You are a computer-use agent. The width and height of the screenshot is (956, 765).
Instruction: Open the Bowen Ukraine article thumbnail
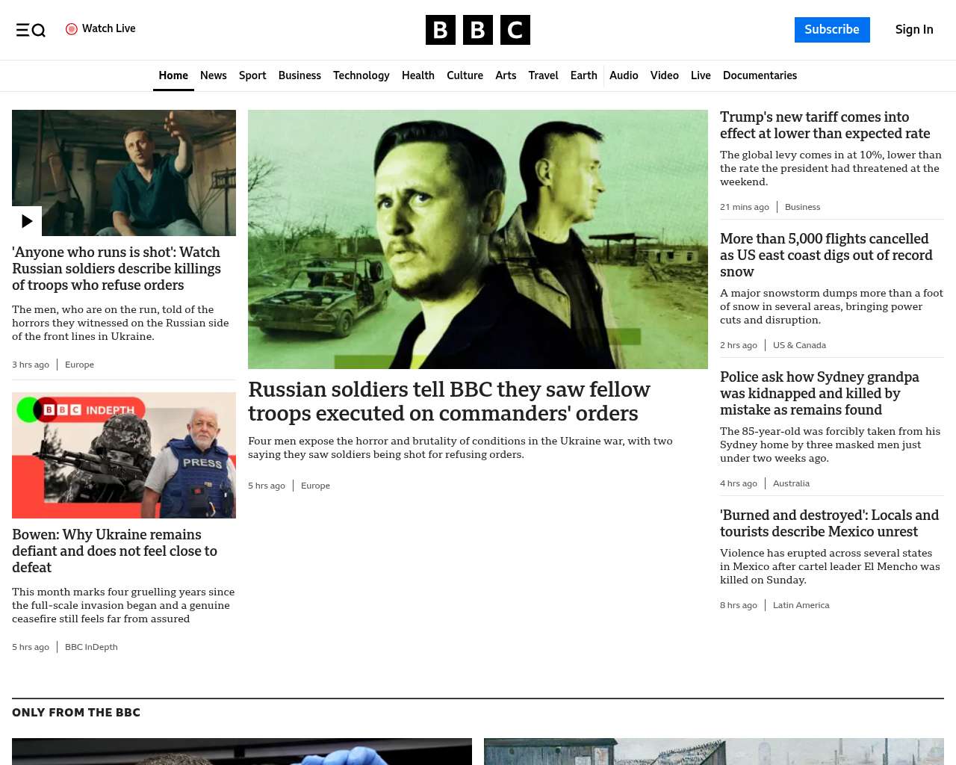tap(124, 455)
